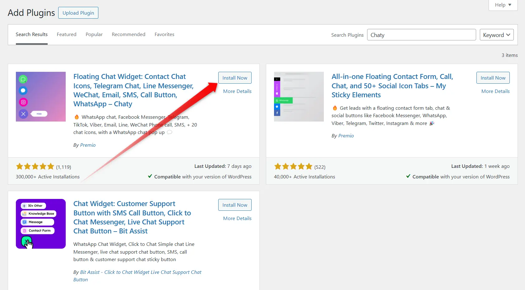Screen dimensions: 525x290
Task: Install the My Sticky Elements plugin
Action: pyautogui.click(x=493, y=78)
